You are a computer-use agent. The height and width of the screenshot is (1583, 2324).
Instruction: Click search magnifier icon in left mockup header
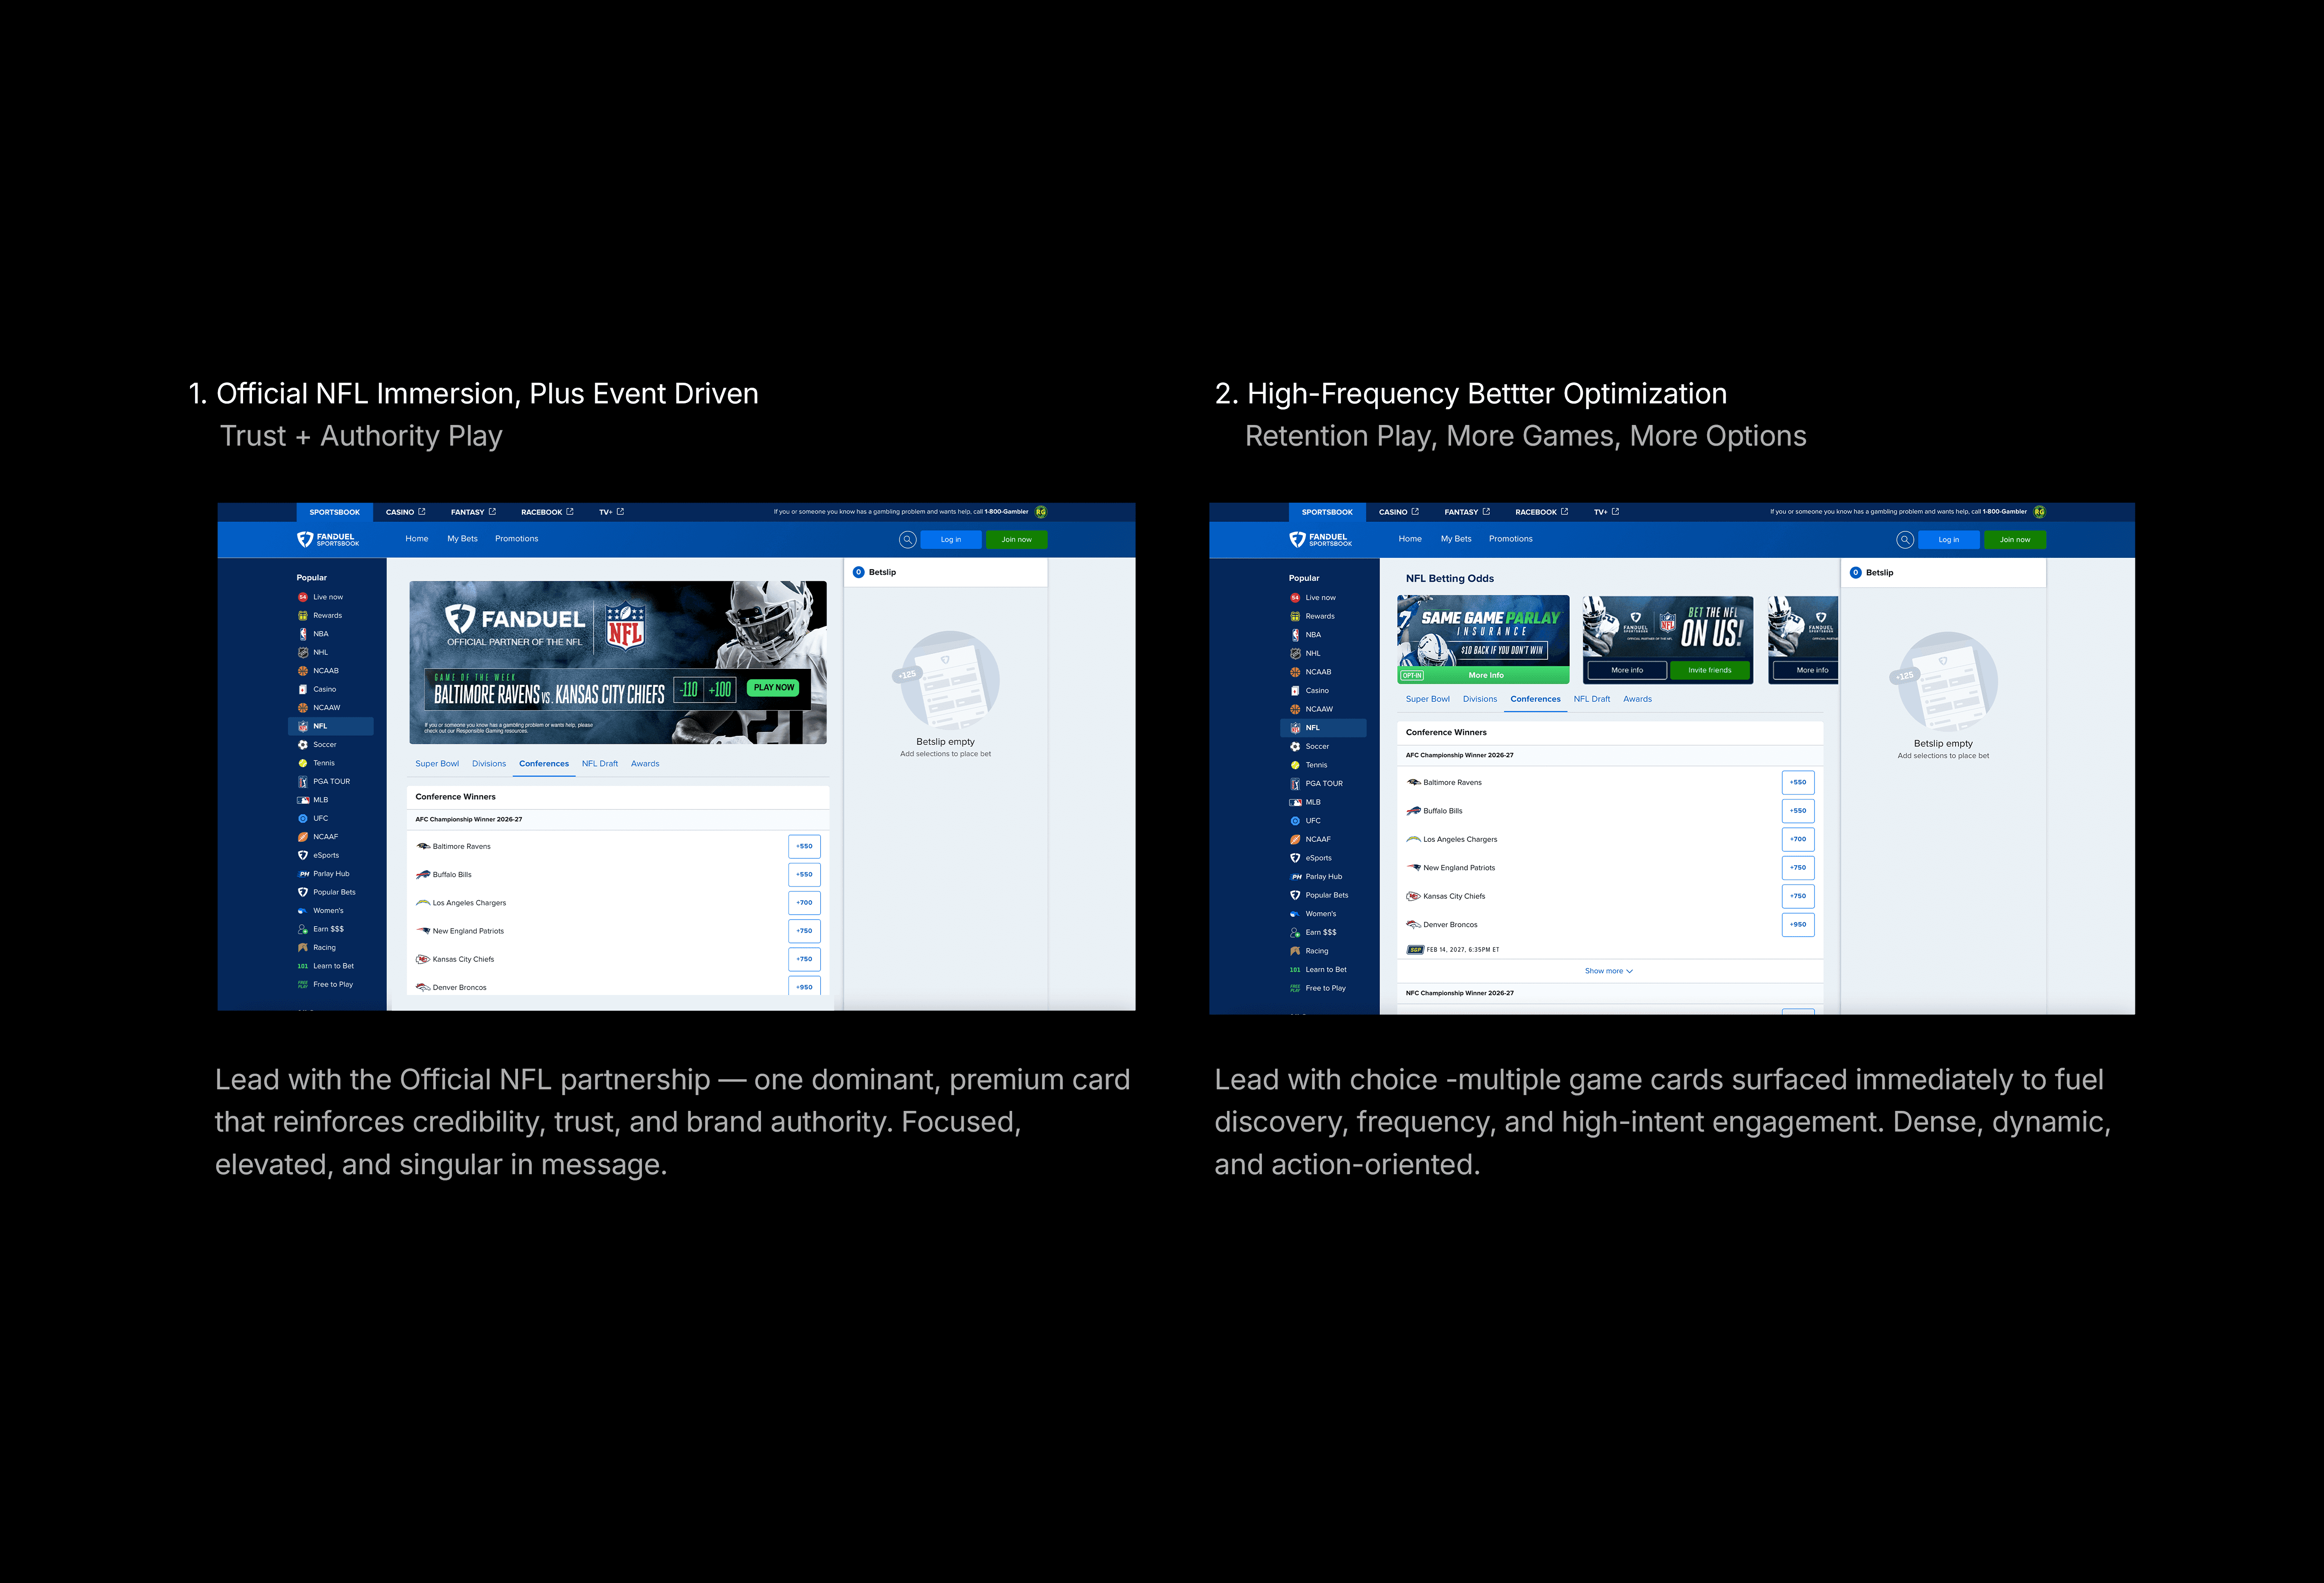907,540
